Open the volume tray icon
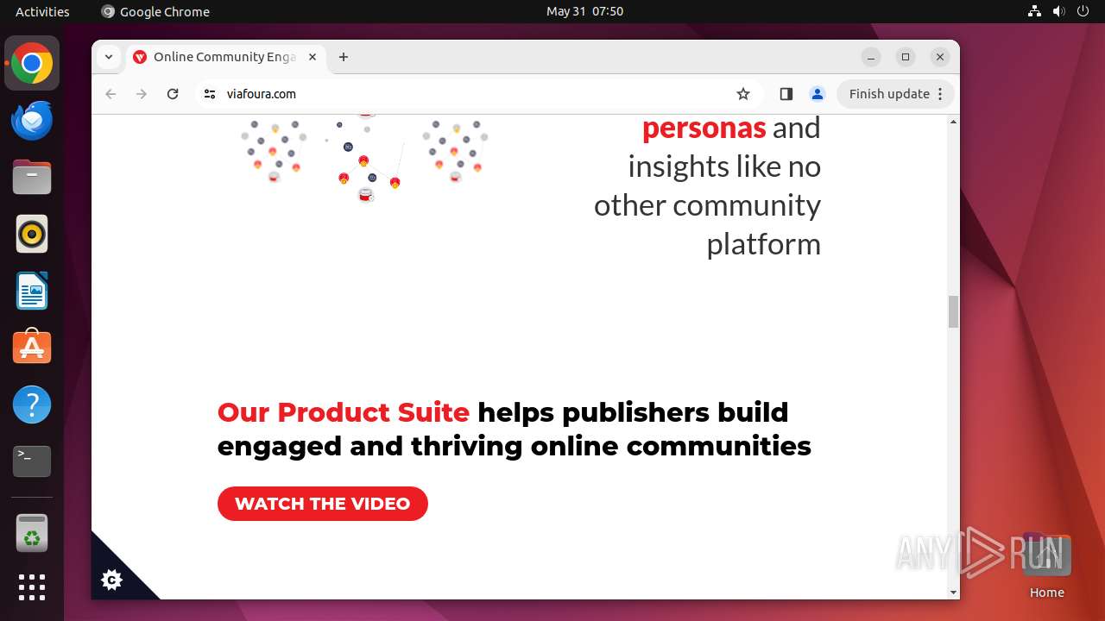1105x621 pixels. pos(1058,11)
